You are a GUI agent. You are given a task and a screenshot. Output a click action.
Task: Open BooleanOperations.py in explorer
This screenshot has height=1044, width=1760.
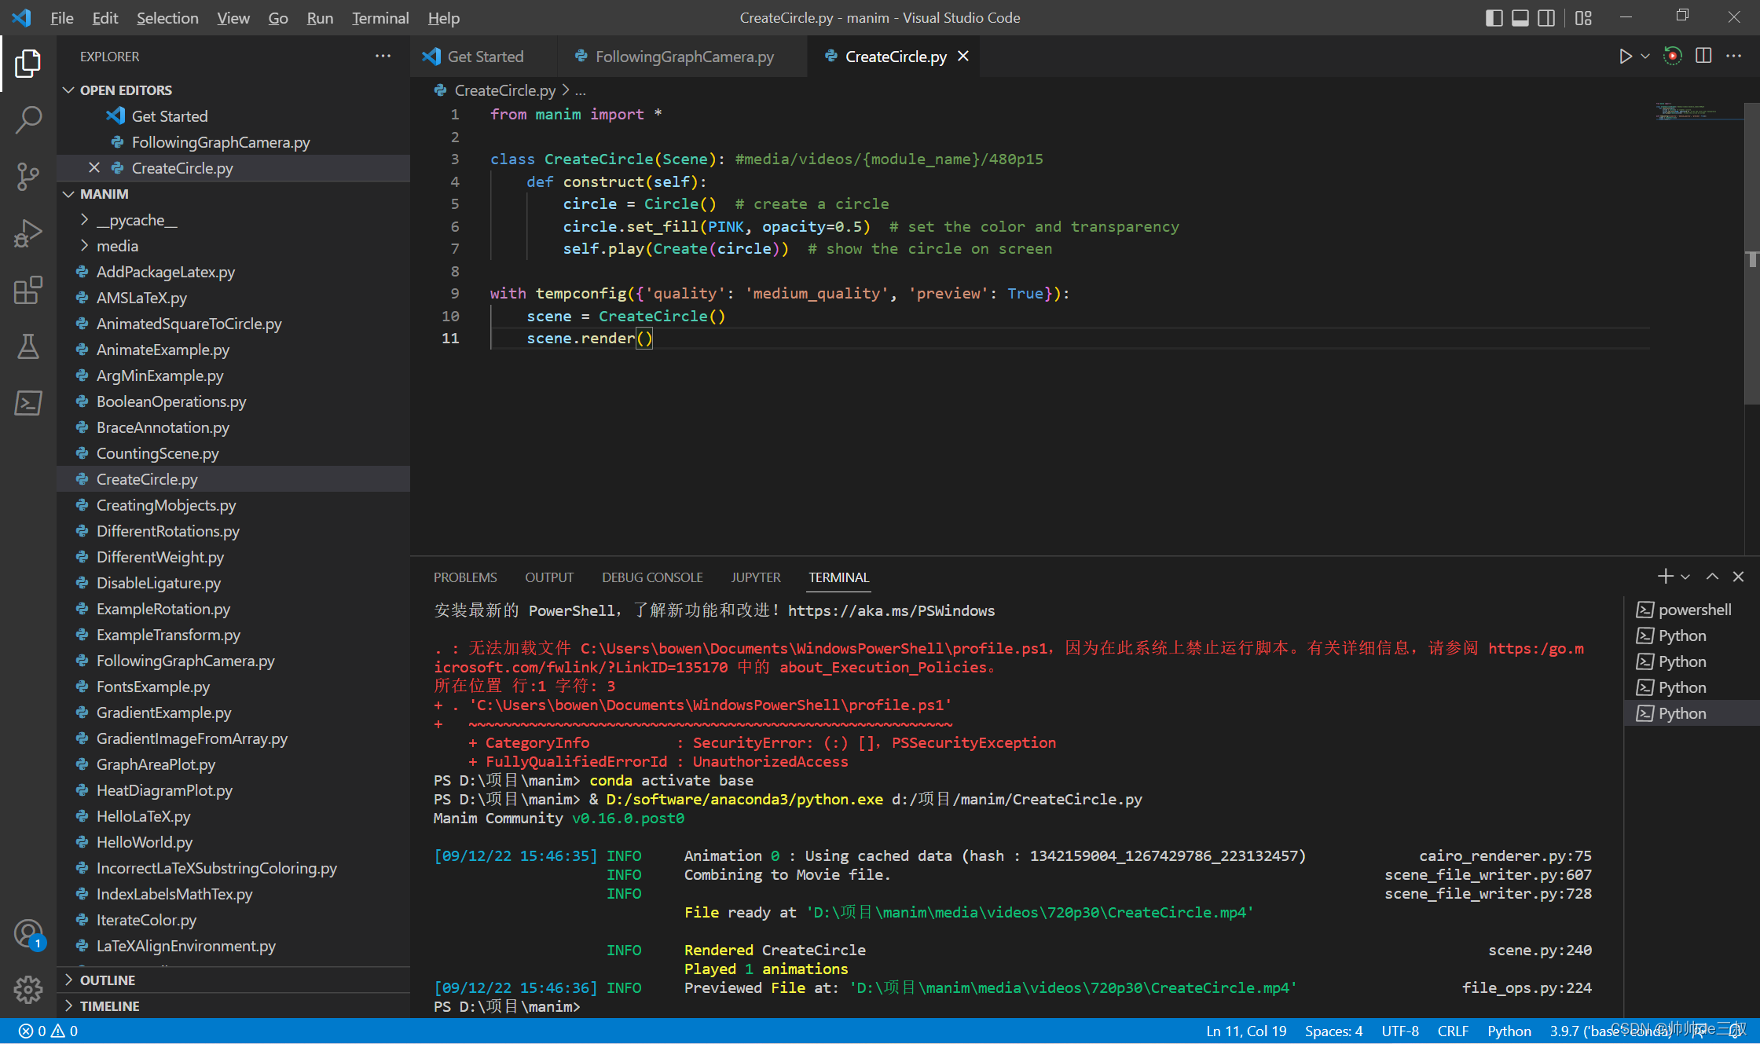click(x=233, y=401)
